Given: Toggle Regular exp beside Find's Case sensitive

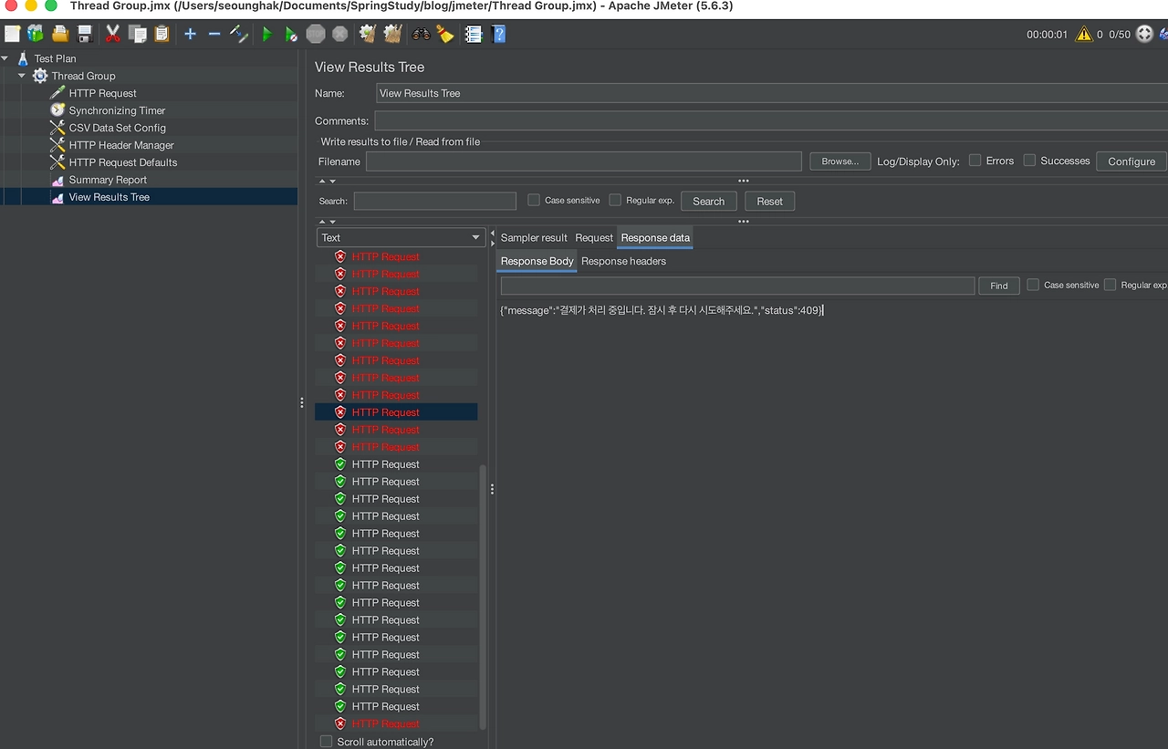Looking at the screenshot, I should click(1110, 285).
